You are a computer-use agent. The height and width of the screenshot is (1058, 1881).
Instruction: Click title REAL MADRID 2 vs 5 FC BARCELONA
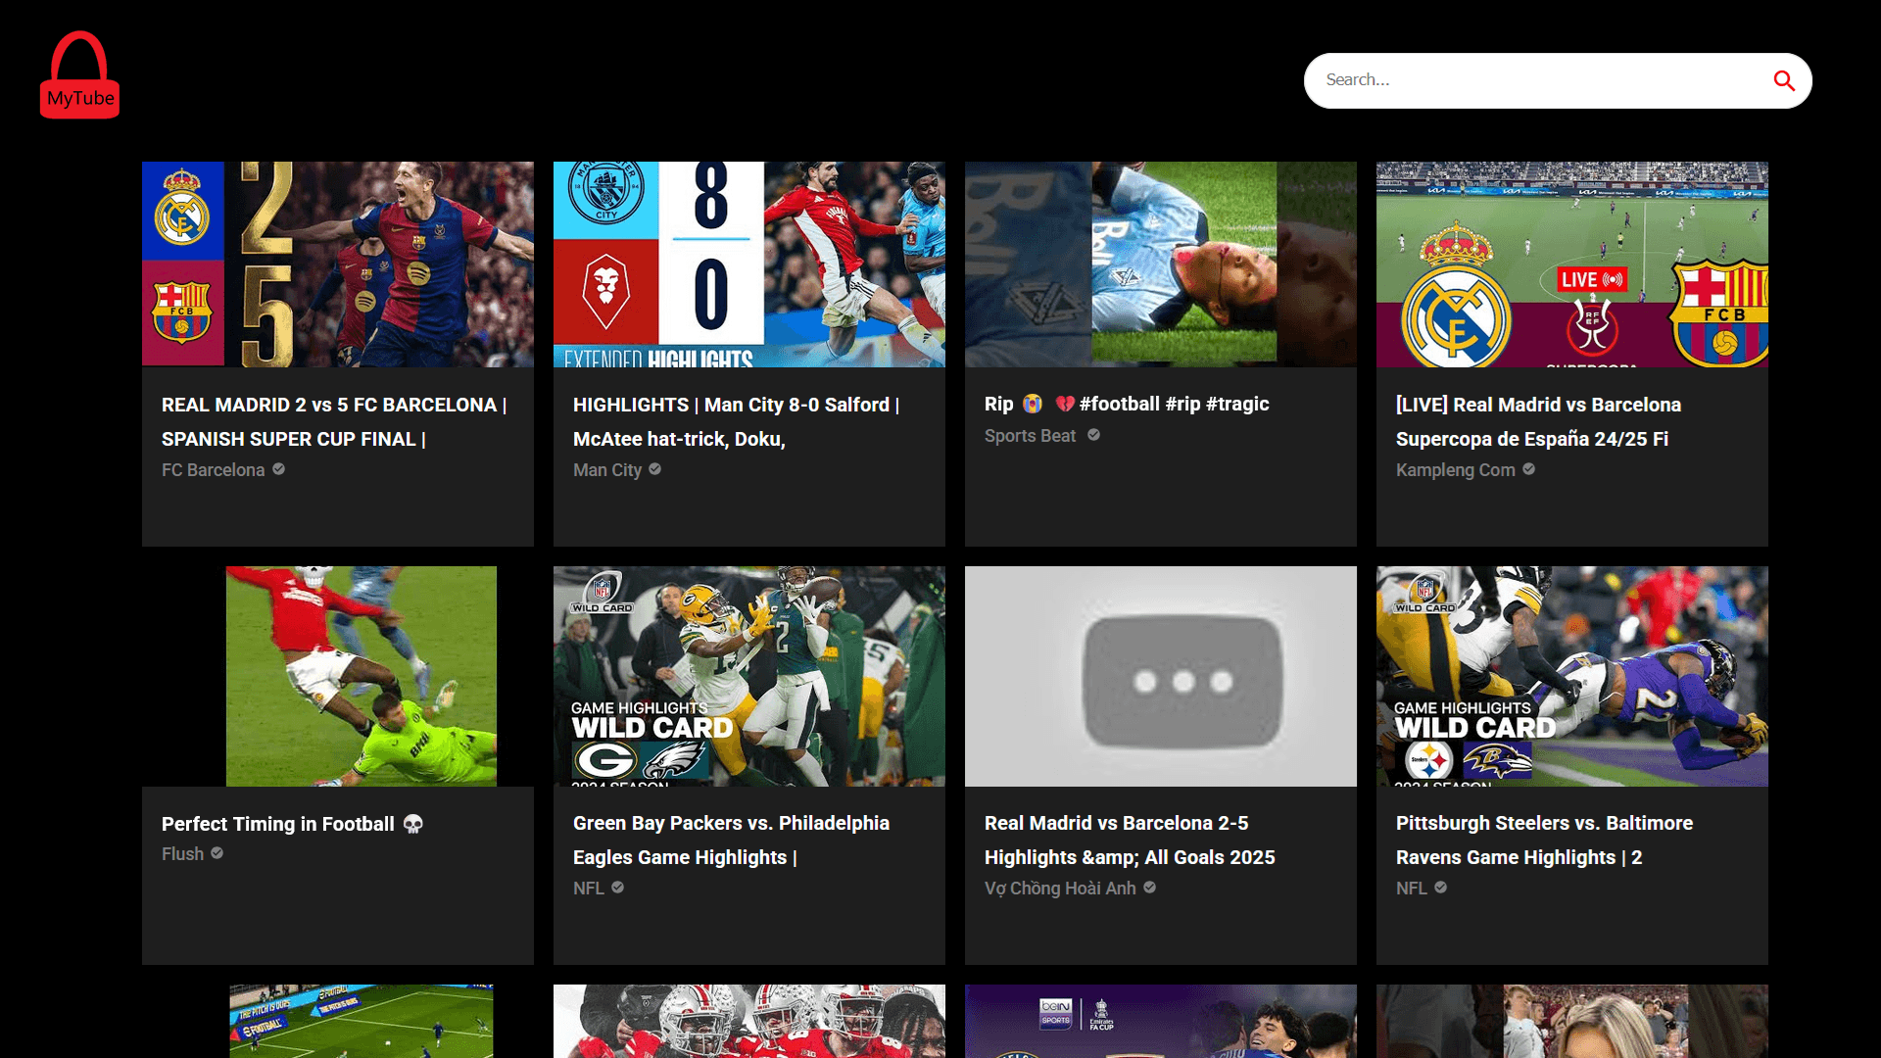click(334, 421)
